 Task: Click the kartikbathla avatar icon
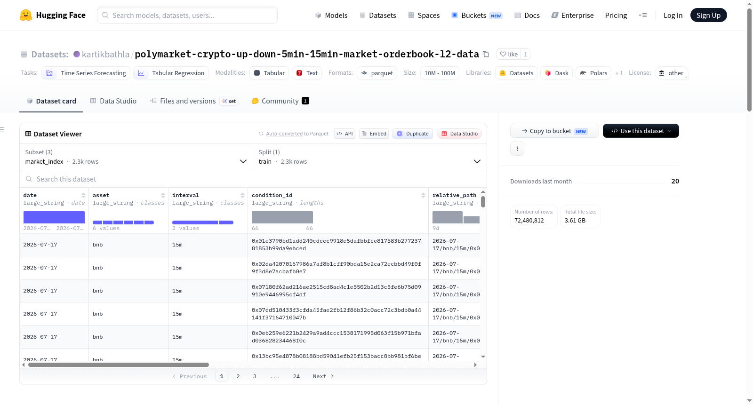click(x=77, y=54)
